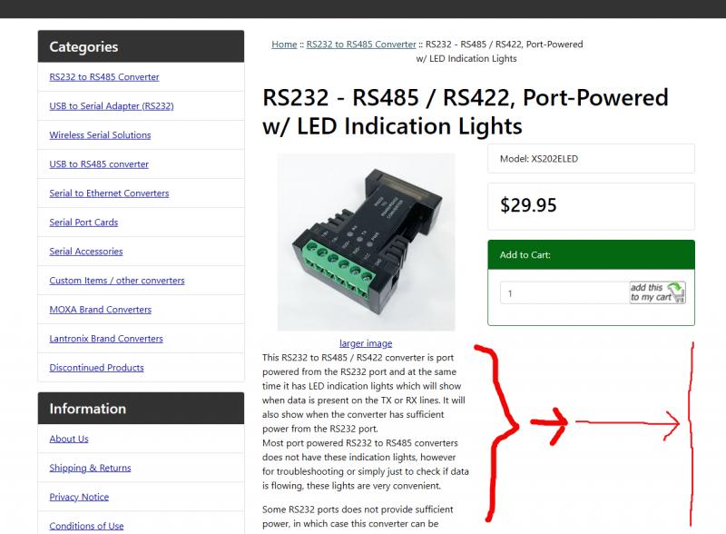Open Custom Items / other converters
Image resolution: width=726 pixels, height=534 pixels.
click(117, 281)
